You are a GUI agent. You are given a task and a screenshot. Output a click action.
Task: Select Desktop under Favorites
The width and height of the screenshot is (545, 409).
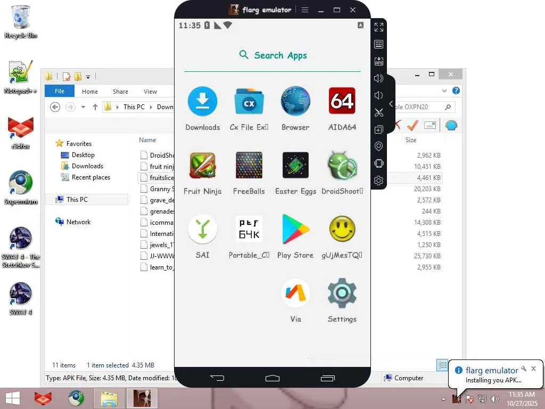(x=83, y=155)
